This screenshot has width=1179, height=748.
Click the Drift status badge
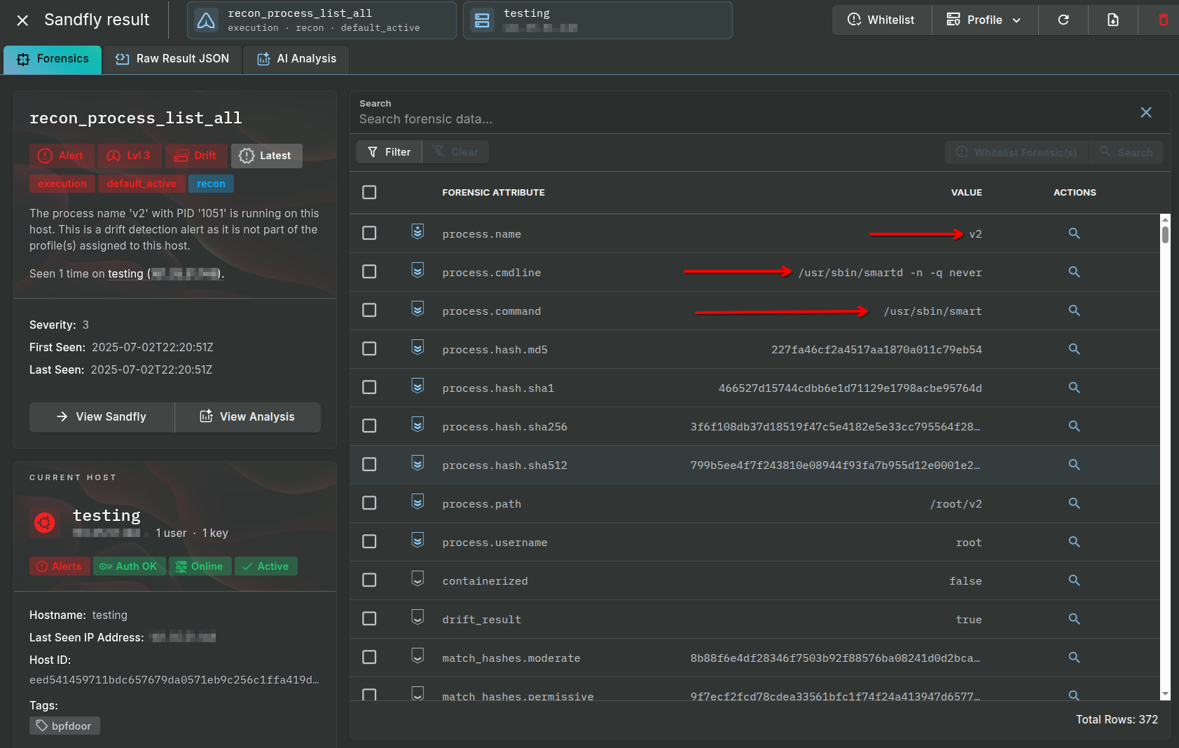click(195, 156)
